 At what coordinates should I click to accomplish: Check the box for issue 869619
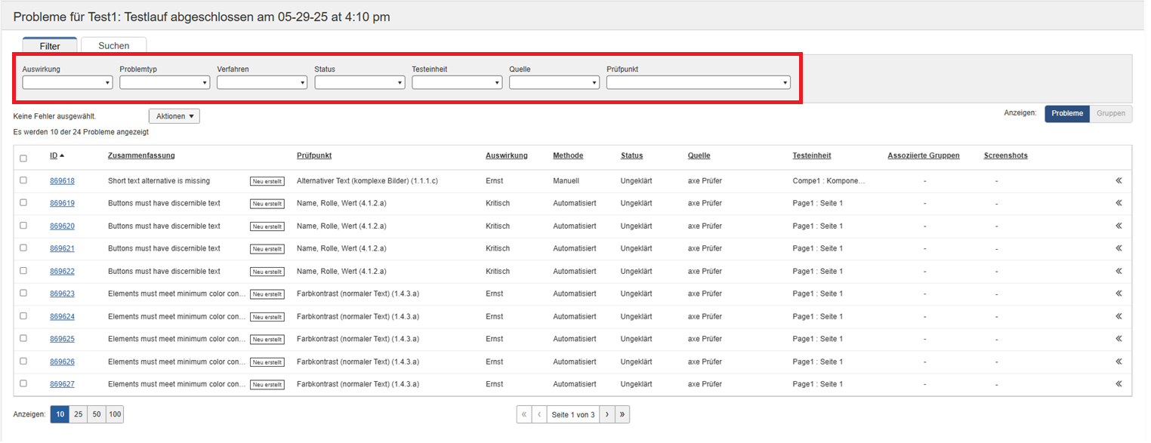click(x=23, y=203)
